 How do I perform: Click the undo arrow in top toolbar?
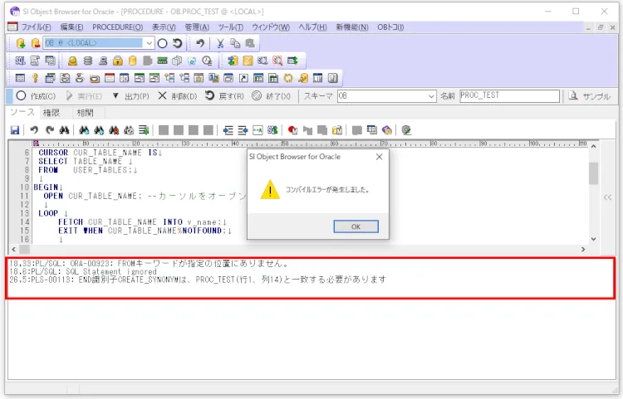pyautogui.click(x=200, y=43)
